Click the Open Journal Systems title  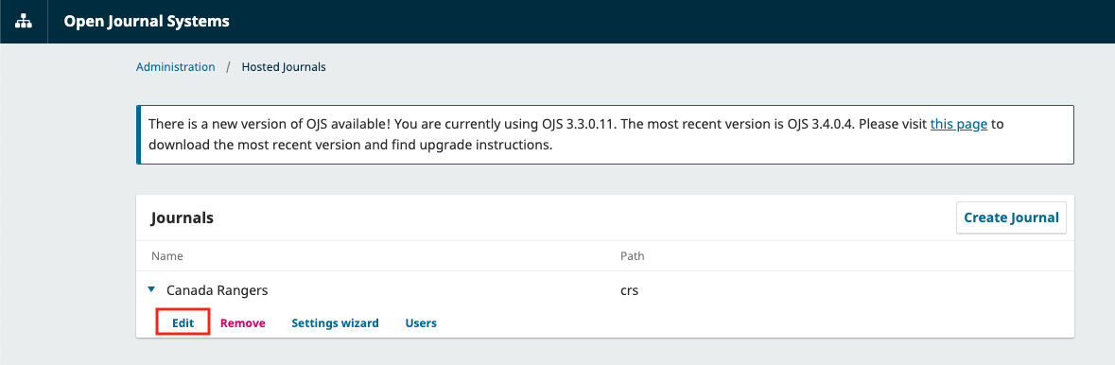147,22
